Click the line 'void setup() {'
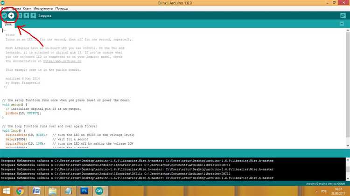The height and width of the screenshot is (196, 350). 15,105
